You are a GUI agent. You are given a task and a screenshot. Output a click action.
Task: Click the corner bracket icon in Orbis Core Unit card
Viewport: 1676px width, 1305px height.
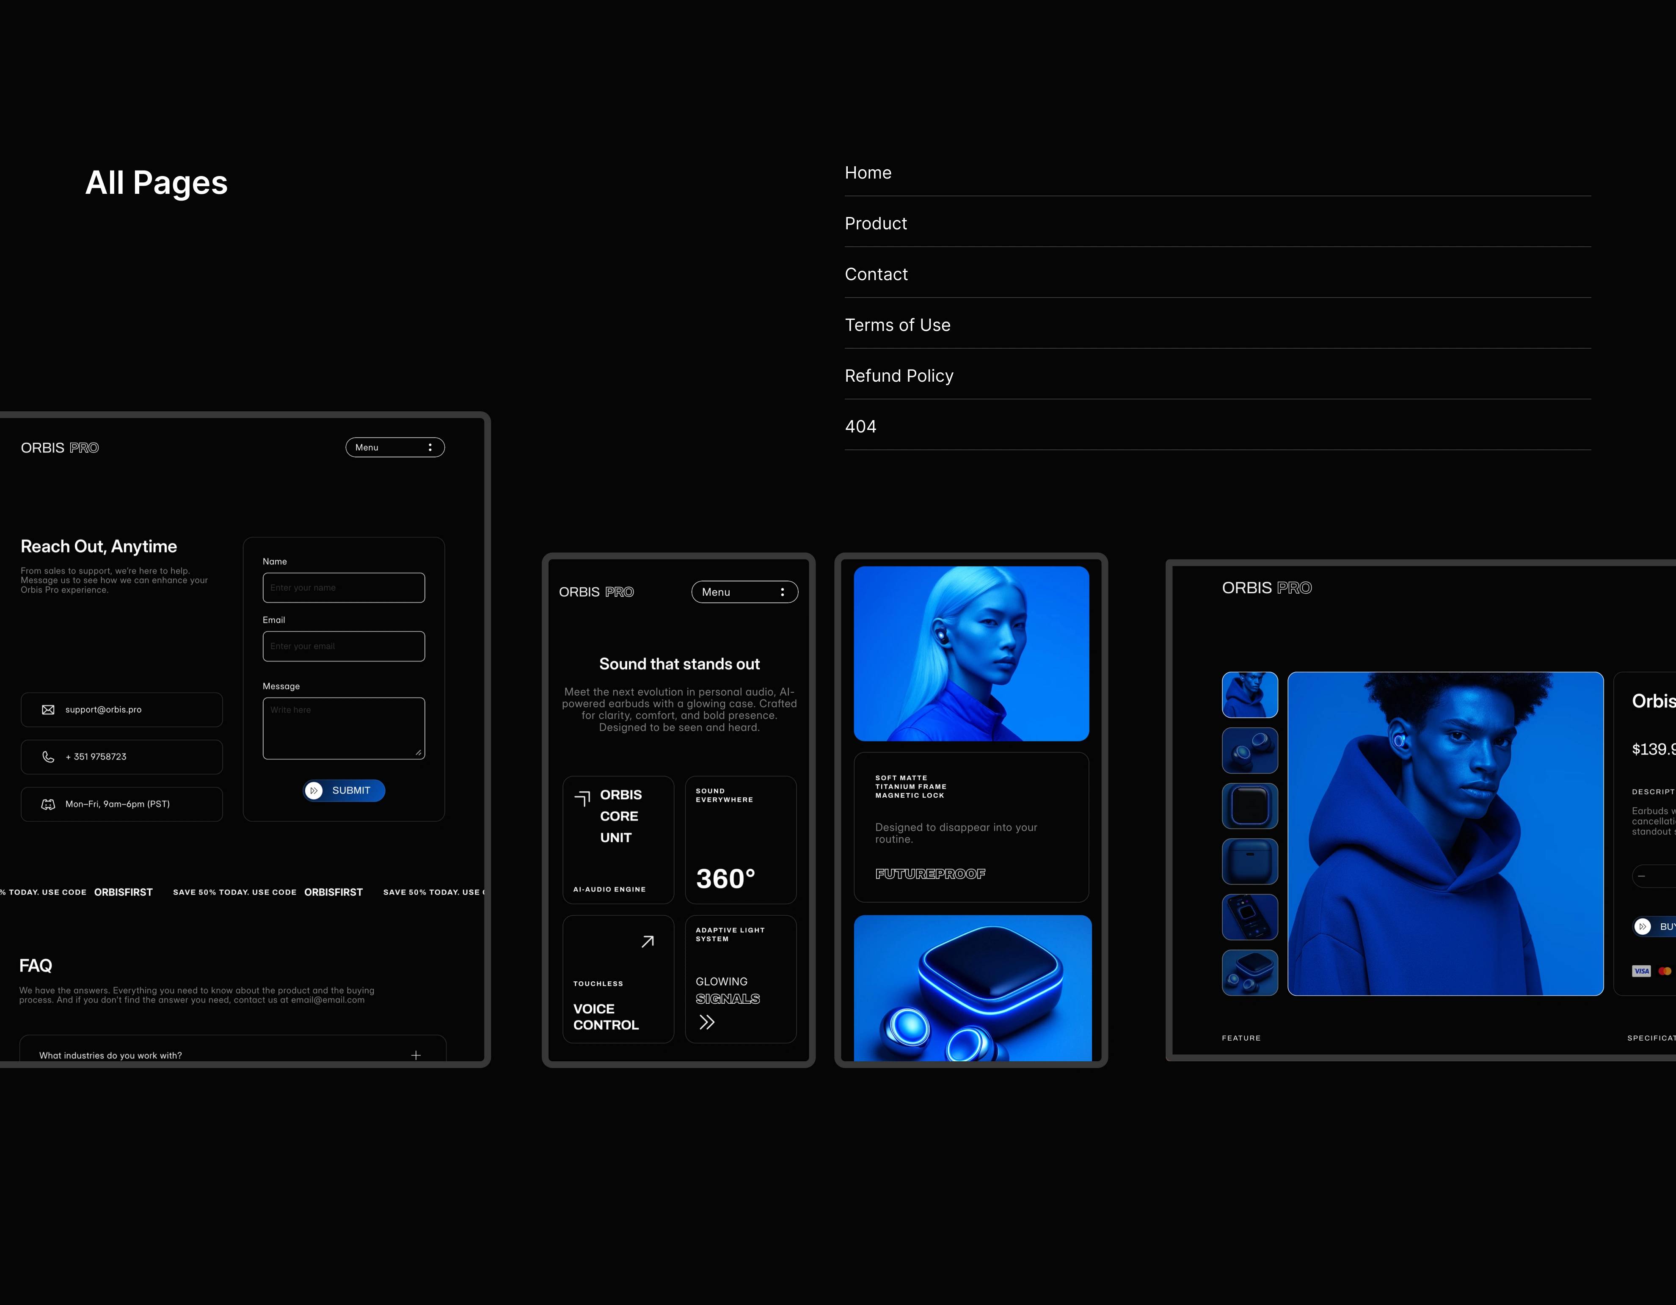582,798
